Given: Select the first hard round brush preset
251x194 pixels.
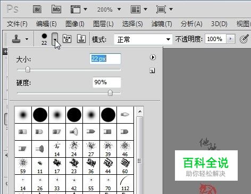Looking at the screenshot, I should coord(40,115).
